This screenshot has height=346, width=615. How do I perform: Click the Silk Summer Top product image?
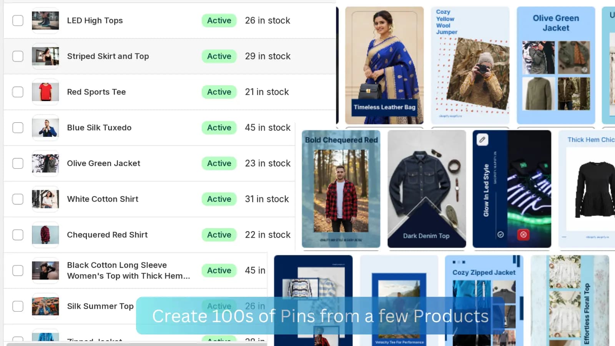click(x=45, y=306)
